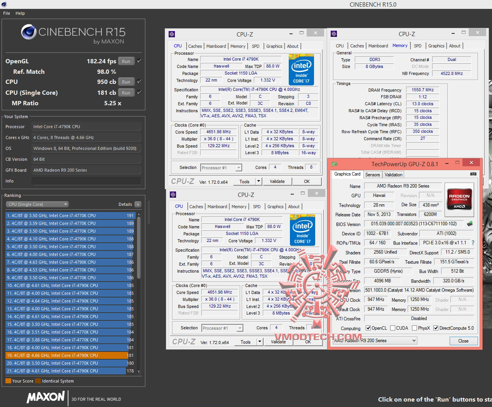Viewport: 492px width, 407px height.
Task: Click the ranking list scrollbar
Action: click(x=139, y=249)
